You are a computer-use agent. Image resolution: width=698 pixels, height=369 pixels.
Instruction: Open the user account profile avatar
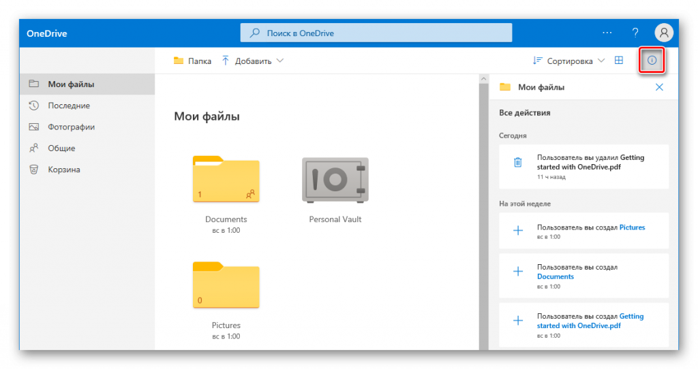(x=663, y=33)
